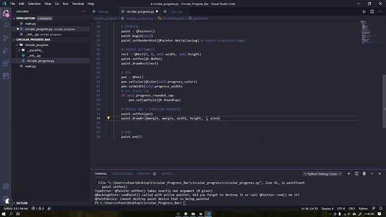Split the terminal panel
The height and width of the screenshot is (217, 386).
click(x=356, y=174)
